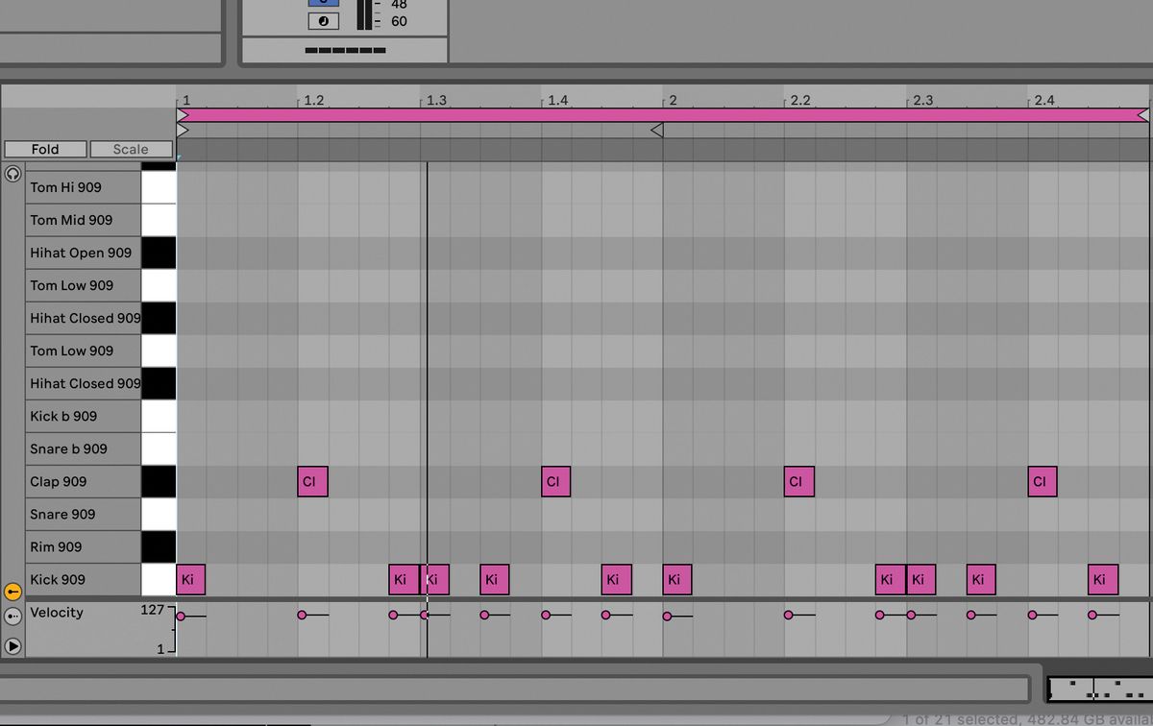Screen dimensions: 1153x726
Task: Click the pink loop start arrow marker
Action: click(182, 114)
